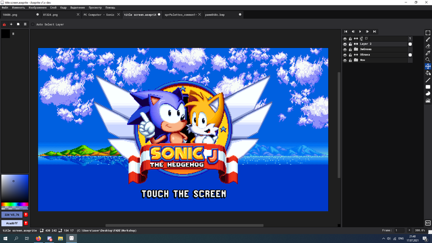Select the Eraser tool

(x=428, y=46)
